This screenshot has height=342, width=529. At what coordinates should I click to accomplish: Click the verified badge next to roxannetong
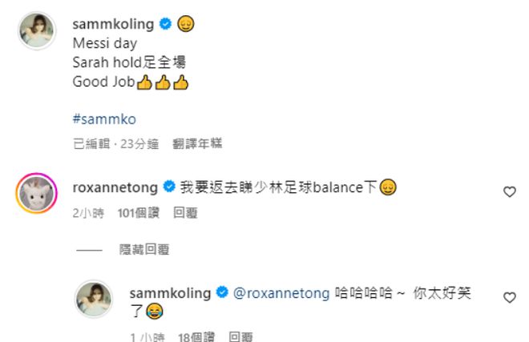[169, 187]
